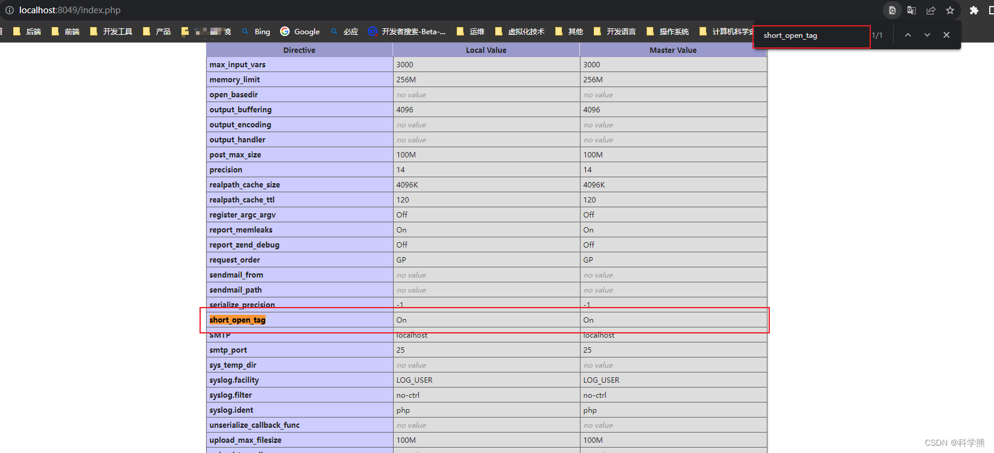Open the 产品 bookmark folder
994x453 pixels.
[x=156, y=31]
